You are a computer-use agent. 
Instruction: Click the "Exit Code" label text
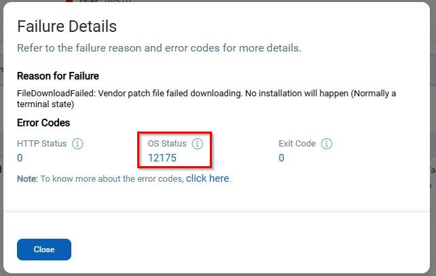[297, 144]
